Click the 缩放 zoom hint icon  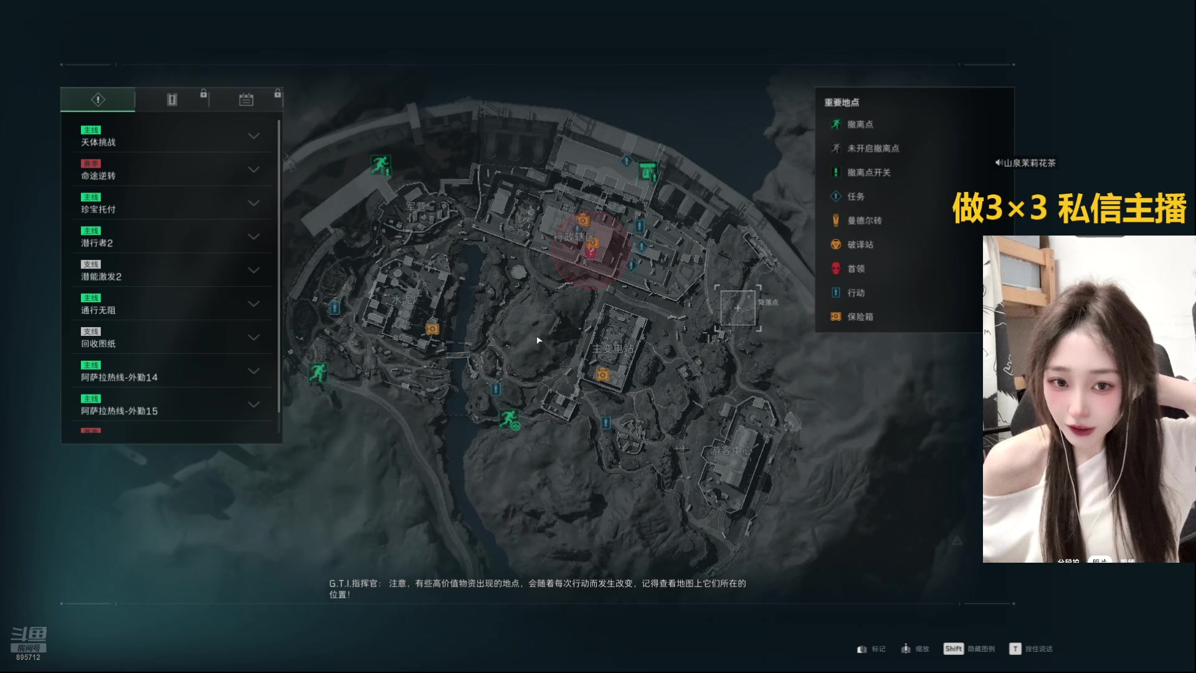coord(906,649)
